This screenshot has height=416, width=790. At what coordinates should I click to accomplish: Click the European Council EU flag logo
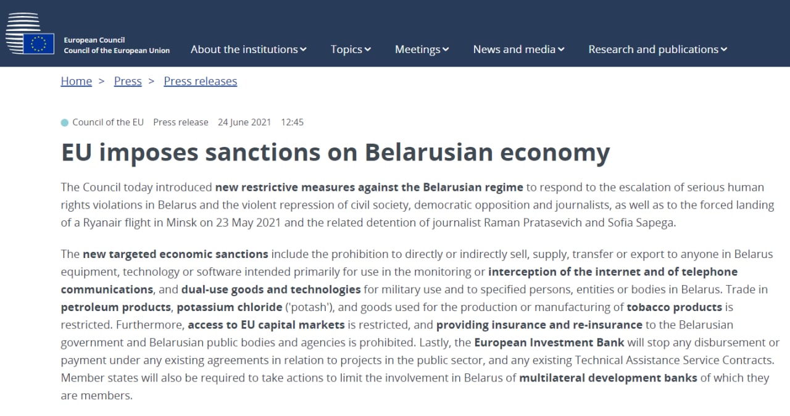point(38,43)
